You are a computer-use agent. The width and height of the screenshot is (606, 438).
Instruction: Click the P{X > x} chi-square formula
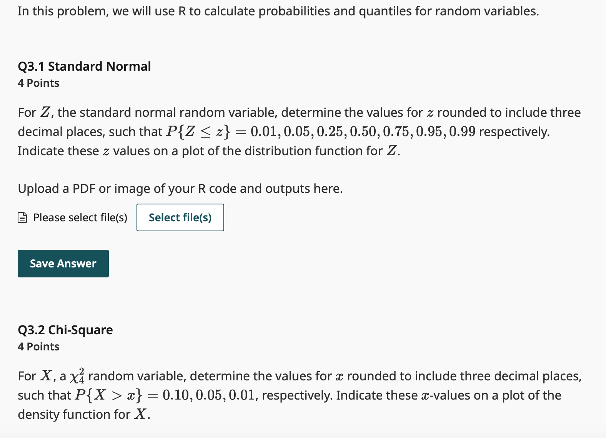click(109, 395)
